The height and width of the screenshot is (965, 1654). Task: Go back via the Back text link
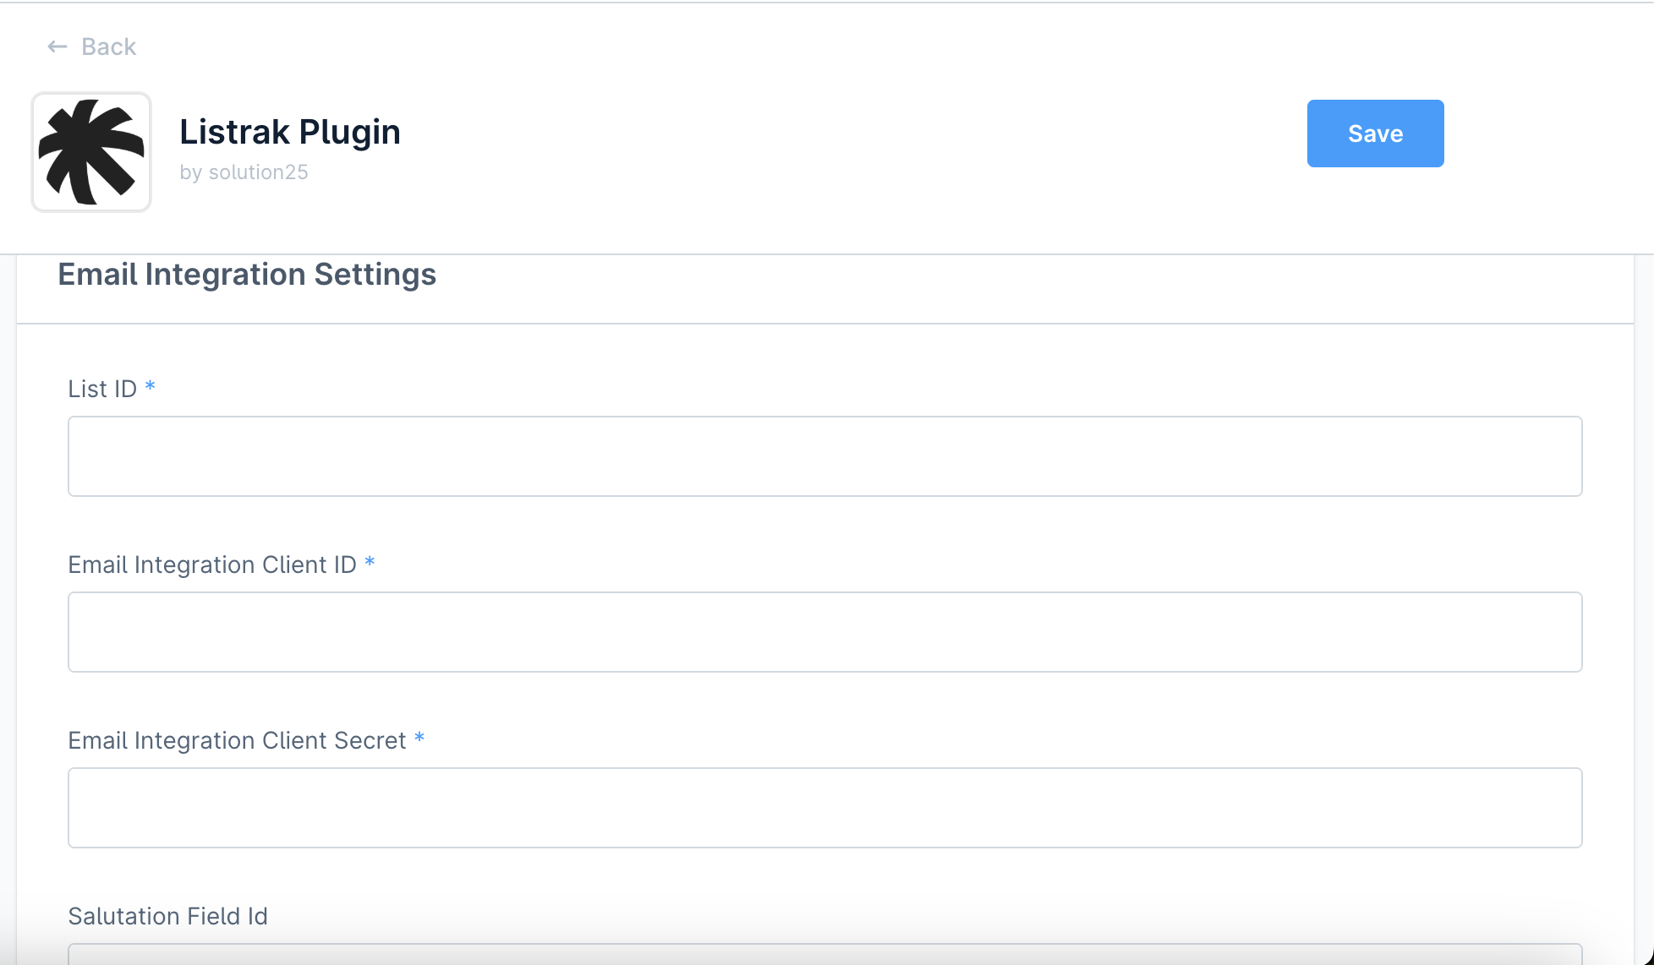[108, 46]
